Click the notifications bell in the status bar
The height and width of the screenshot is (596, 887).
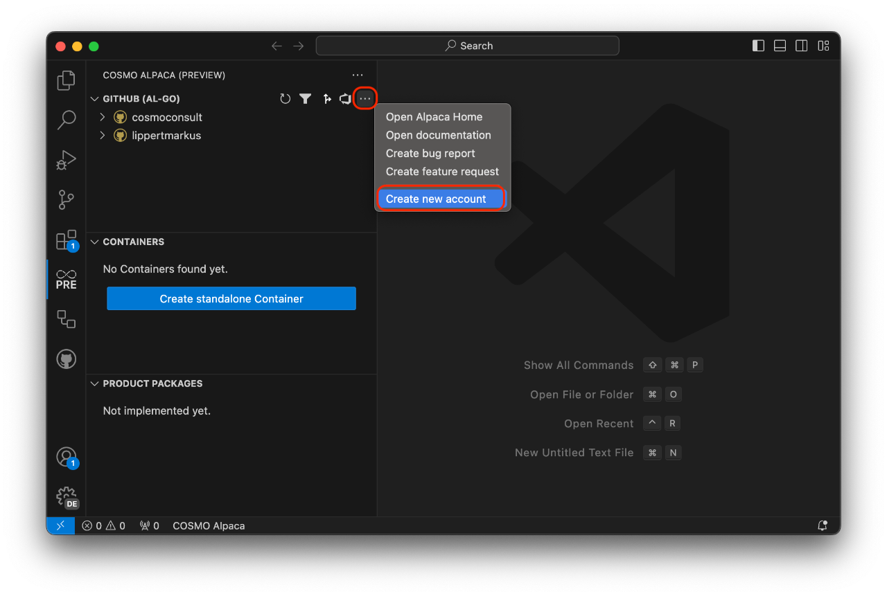pos(822,525)
